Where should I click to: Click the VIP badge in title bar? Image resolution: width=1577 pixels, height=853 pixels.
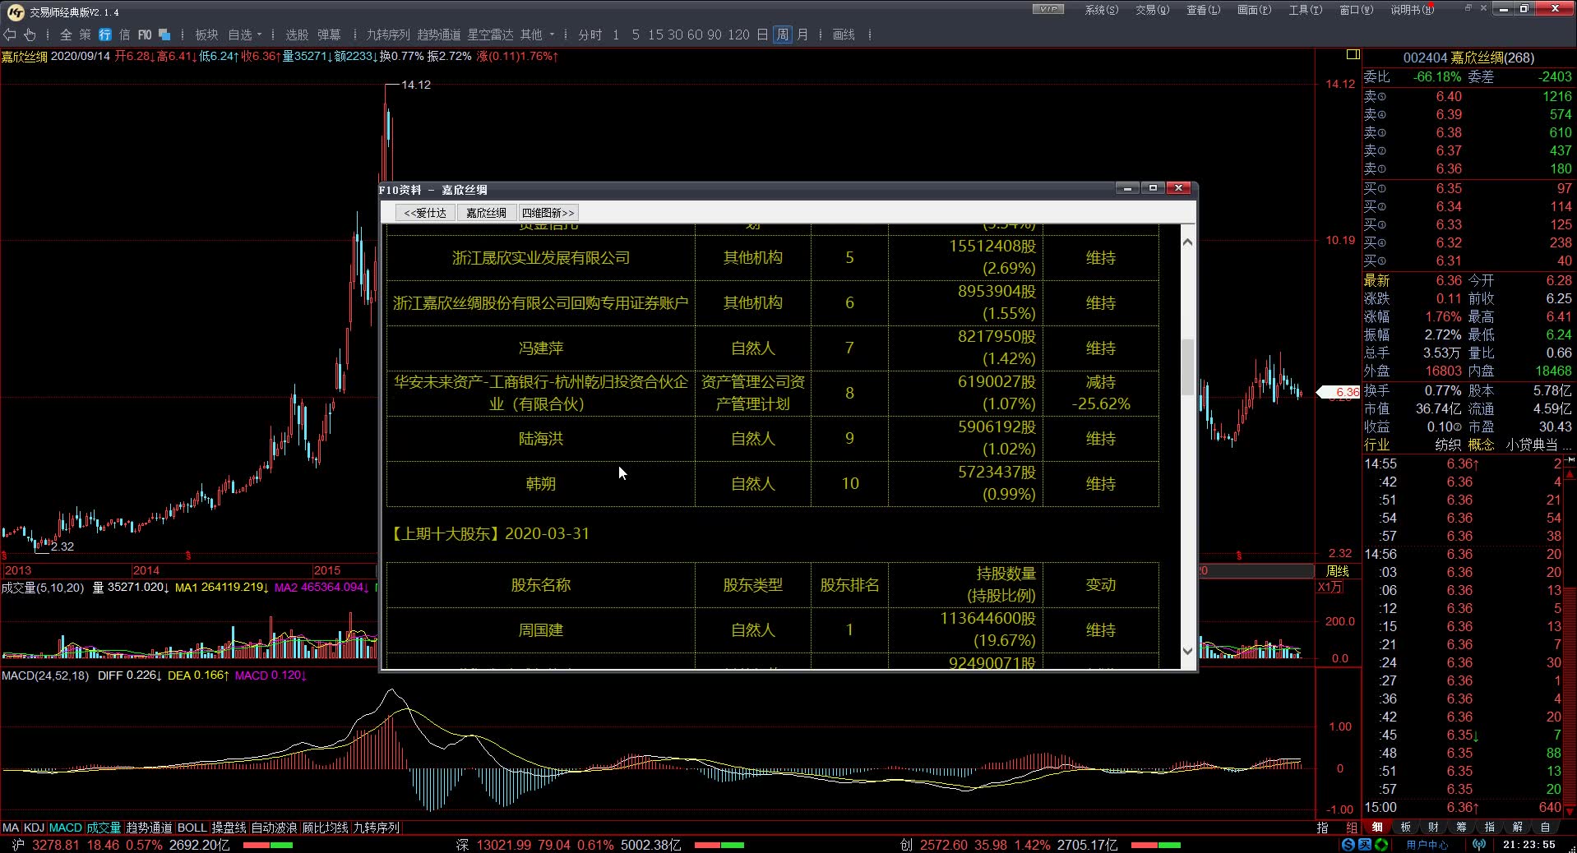pos(1047,9)
